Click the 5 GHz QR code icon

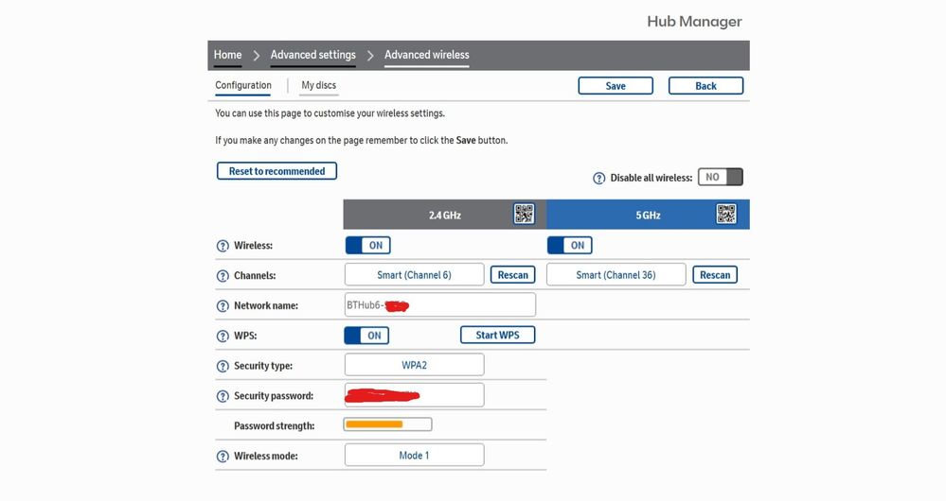(726, 214)
